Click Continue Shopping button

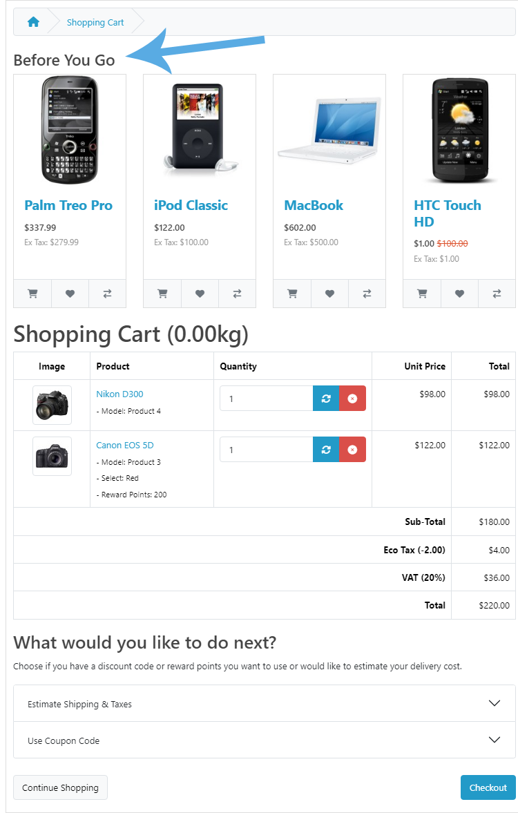pos(60,787)
